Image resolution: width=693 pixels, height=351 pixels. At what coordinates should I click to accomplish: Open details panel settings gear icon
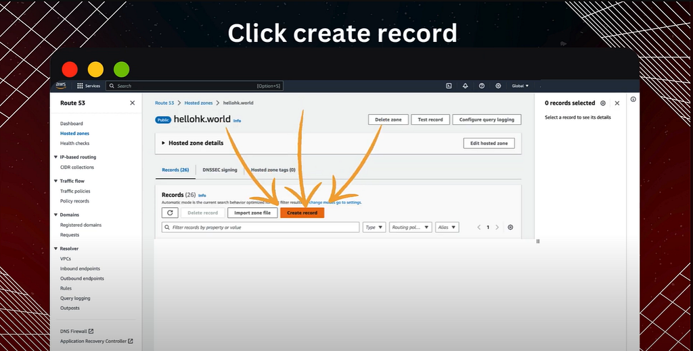coord(603,103)
